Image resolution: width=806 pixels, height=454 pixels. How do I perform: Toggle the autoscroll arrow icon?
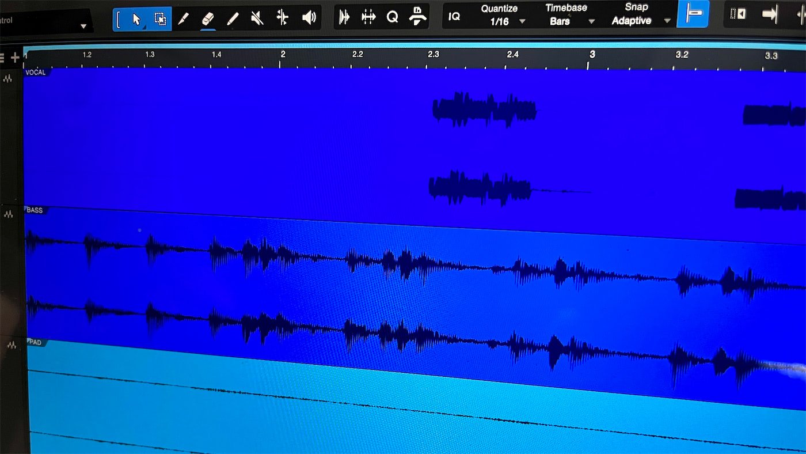click(770, 13)
